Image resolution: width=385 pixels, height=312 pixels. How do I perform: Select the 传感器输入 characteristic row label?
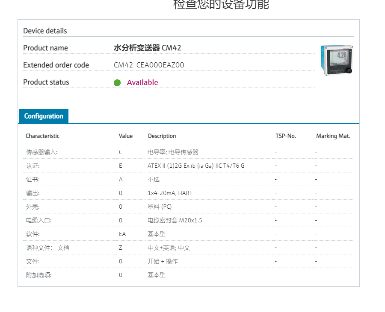(x=42, y=152)
